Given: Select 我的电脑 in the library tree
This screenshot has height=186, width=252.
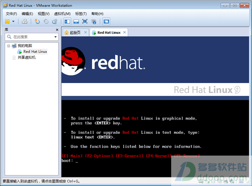Looking at the screenshot, I should [25, 46].
